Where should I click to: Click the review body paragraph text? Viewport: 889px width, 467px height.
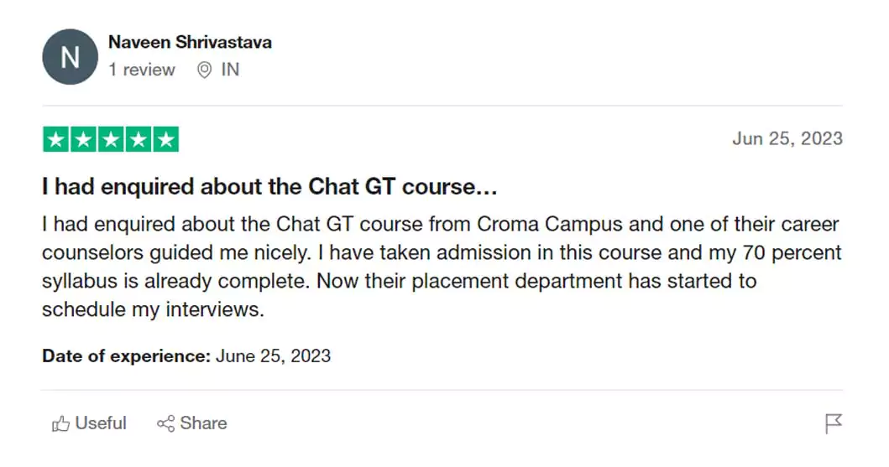[441, 267]
